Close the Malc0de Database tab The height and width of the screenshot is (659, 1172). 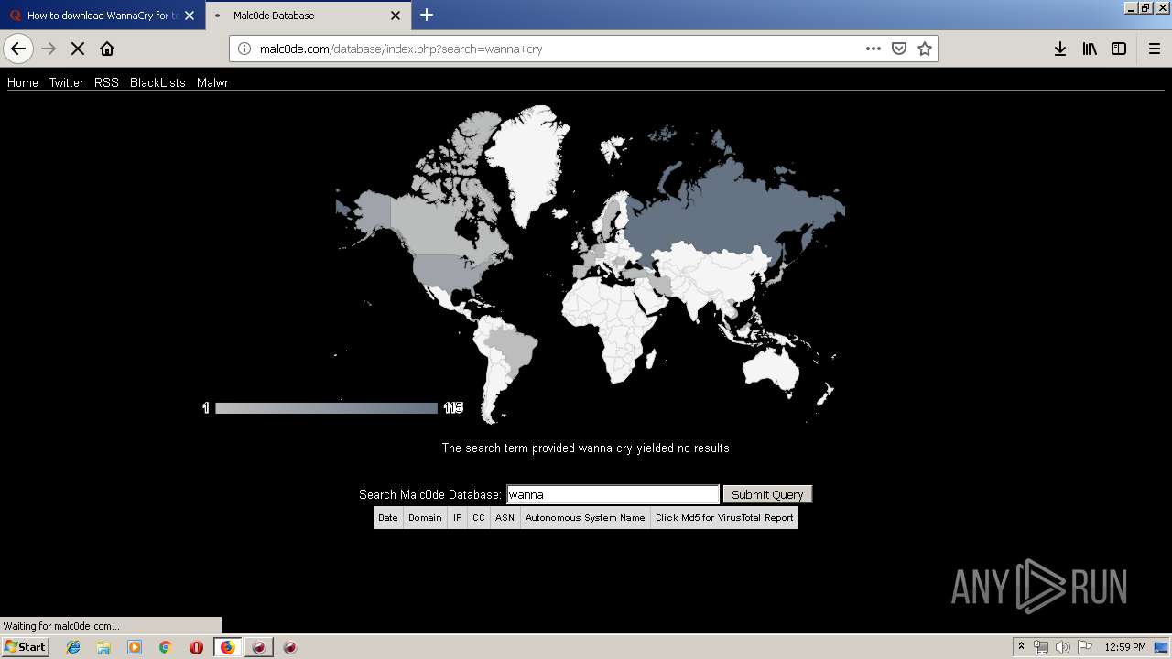(x=396, y=16)
